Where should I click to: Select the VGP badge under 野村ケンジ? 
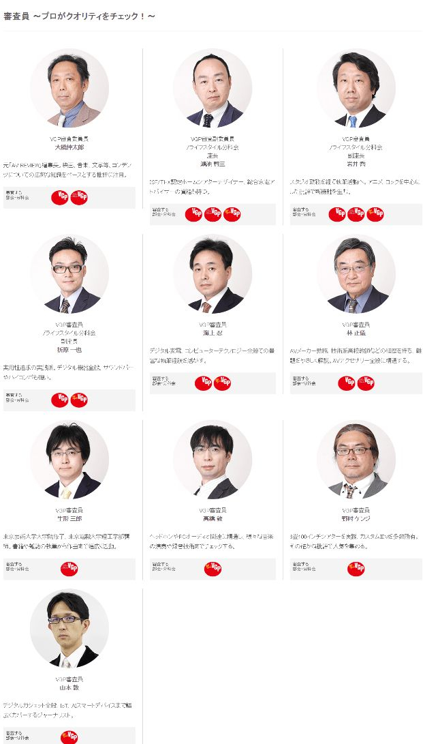[x=356, y=569]
